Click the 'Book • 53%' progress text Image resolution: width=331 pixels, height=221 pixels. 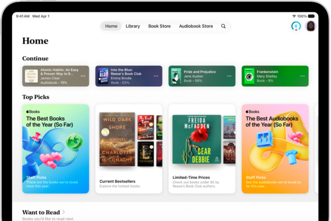coord(120,82)
